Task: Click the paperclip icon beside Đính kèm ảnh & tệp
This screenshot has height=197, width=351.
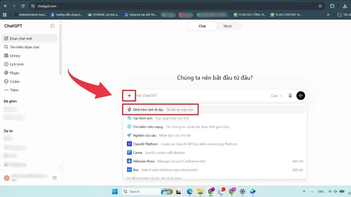Action: point(129,109)
